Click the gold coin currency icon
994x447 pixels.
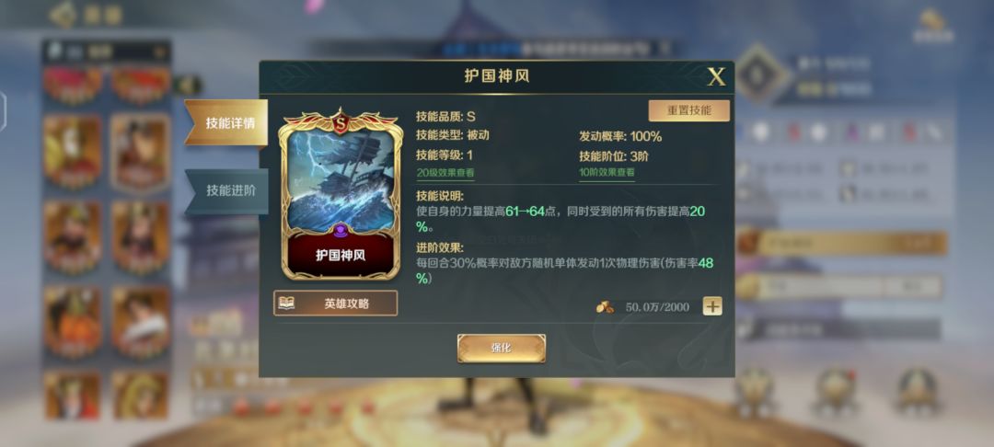[605, 307]
